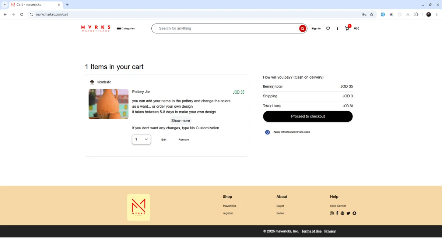Open a new browser tab
The height and width of the screenshot is (248, 442).
[x=67, y=5]
